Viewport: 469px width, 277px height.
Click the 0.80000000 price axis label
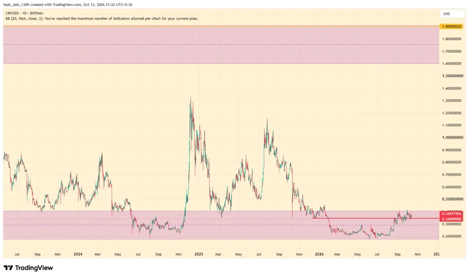[452, 162]
